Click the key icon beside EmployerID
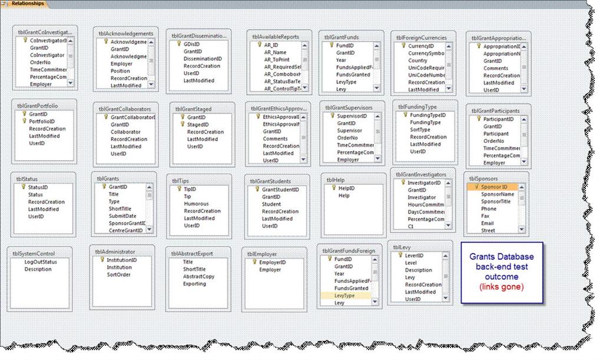 pos(254,262)
